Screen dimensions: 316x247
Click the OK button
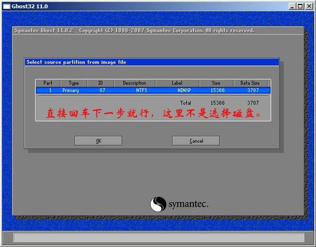point(99,141)
